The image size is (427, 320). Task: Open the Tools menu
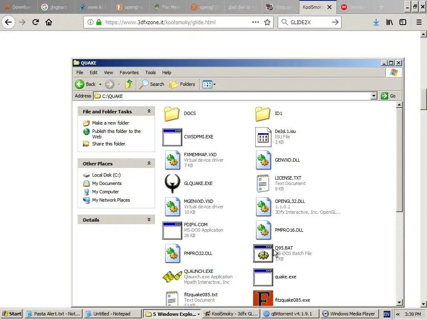(x=150, y=72)
